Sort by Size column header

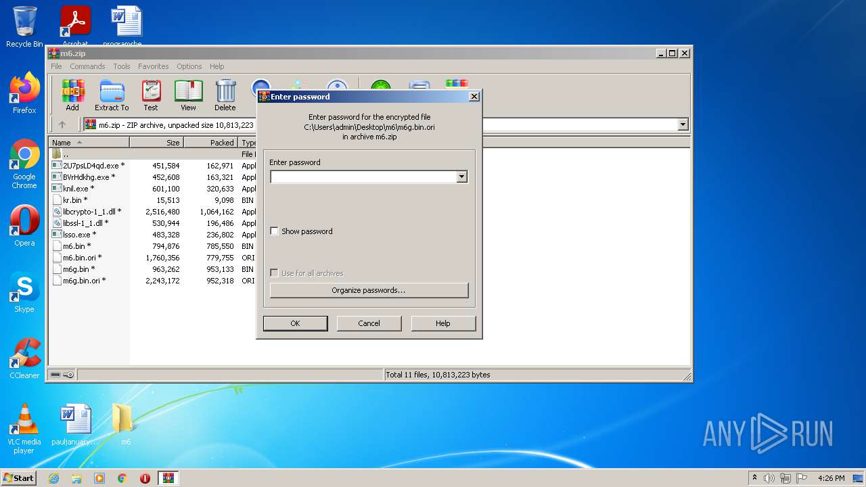[156, 143]
